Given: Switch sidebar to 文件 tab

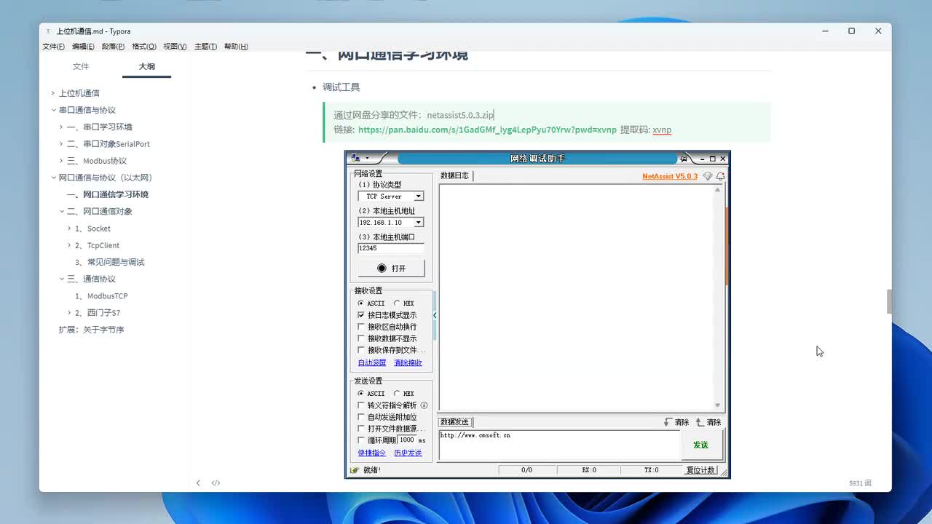Looking at the screenshot, I should (81, 66).
